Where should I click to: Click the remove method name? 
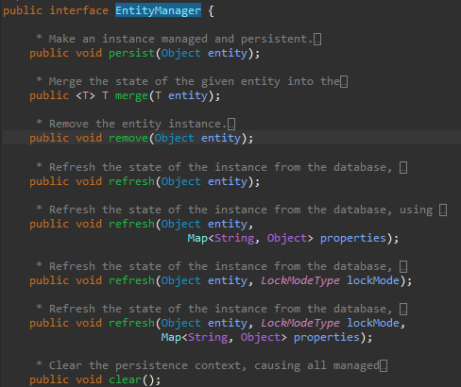pyautogui.click(x=128, y=138)
